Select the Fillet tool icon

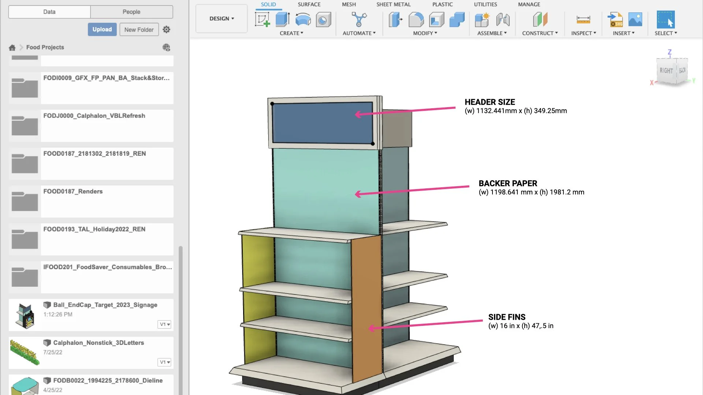point(416,19)
